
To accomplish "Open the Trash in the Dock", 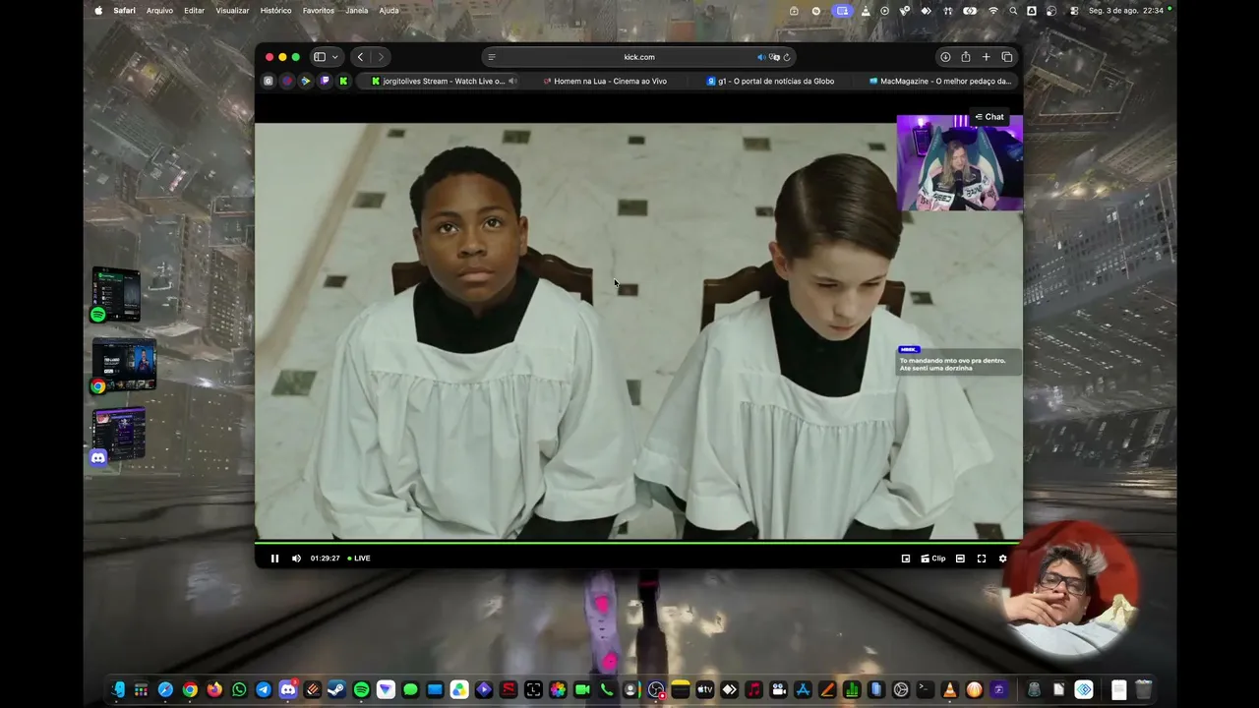I will tap(1143, 690).
